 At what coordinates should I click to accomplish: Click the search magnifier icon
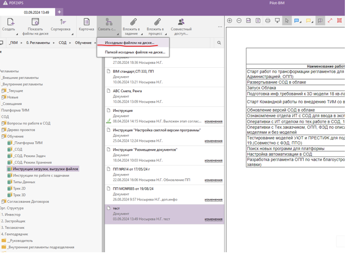click(x=219, y=43)
